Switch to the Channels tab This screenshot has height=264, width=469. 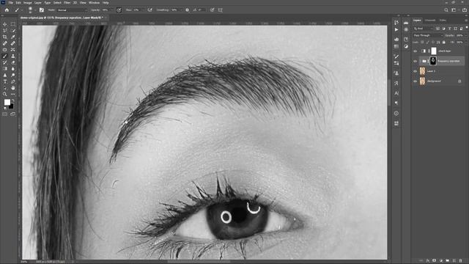(x=430, y=21)
